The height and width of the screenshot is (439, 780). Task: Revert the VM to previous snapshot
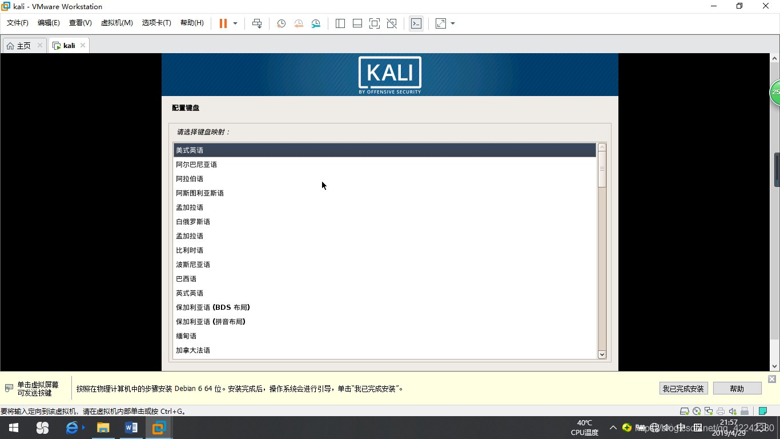[299, 23]
